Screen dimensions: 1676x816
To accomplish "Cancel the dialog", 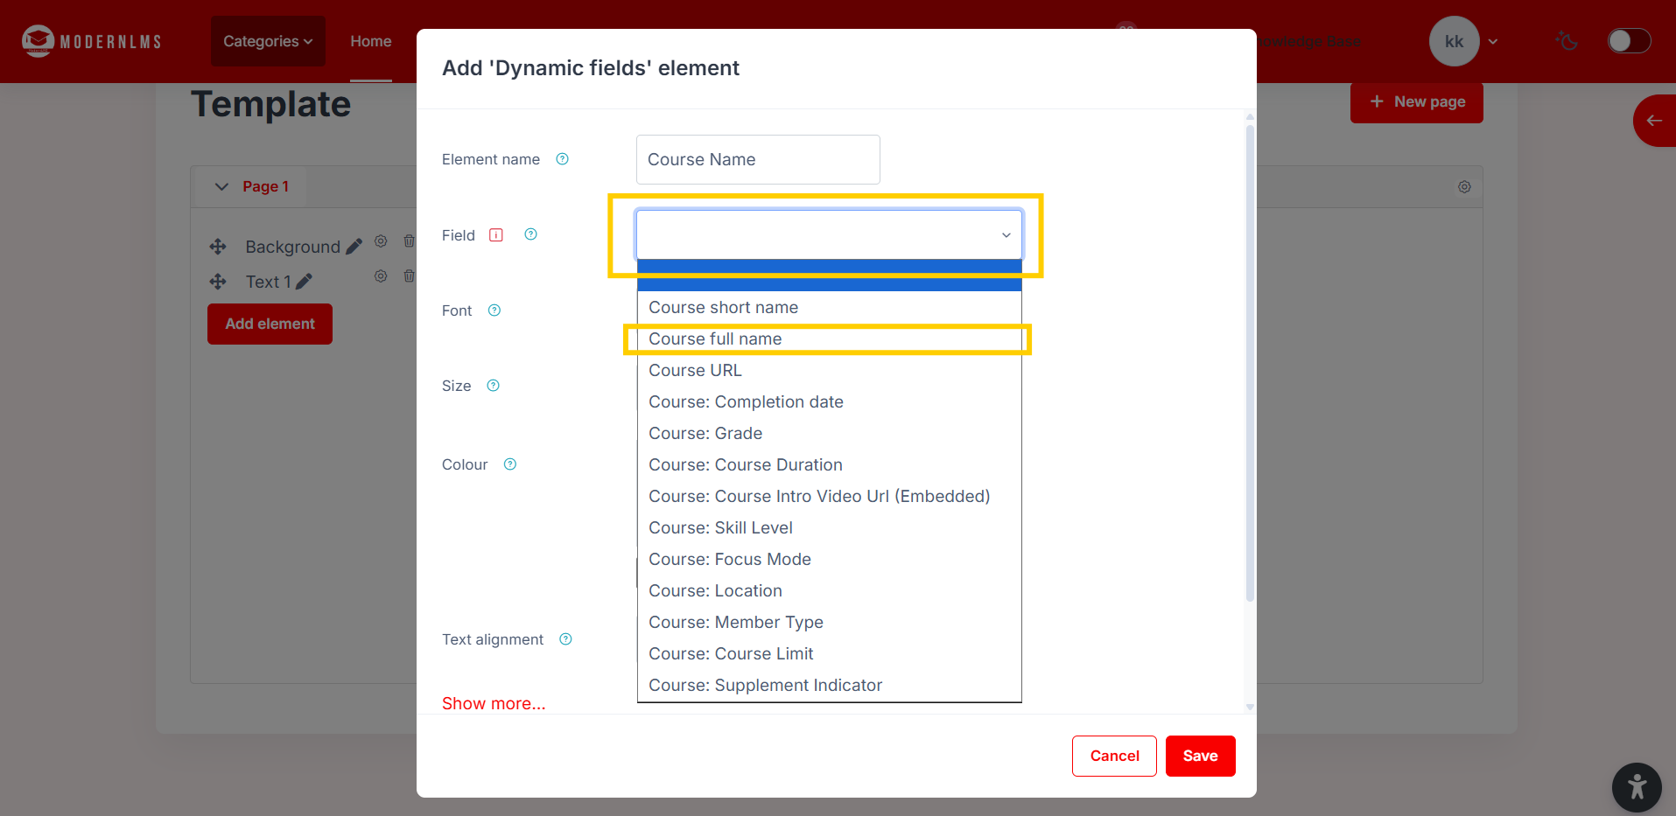I will [1114, 756].
